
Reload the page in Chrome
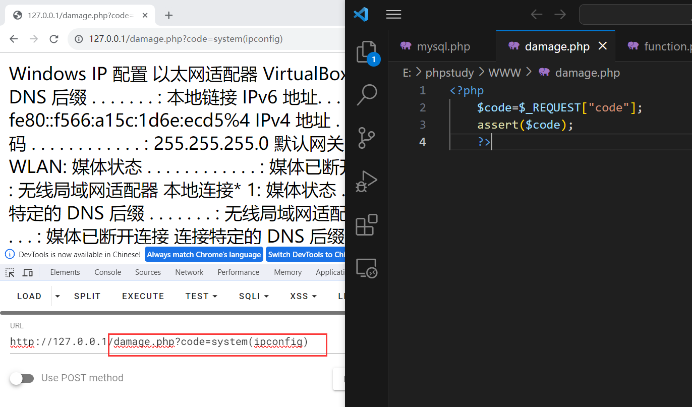[54, 39]
